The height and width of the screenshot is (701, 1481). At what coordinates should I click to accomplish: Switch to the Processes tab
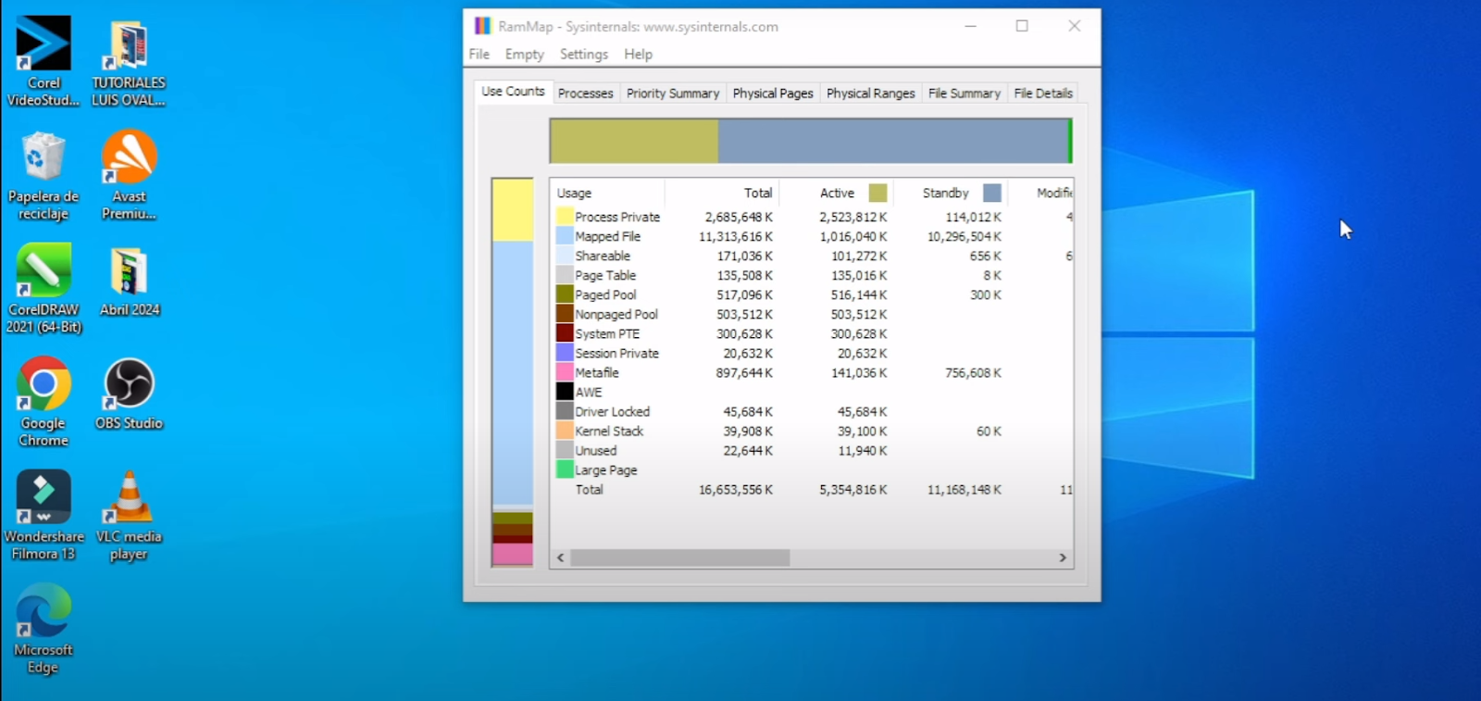tap(586, 94)
